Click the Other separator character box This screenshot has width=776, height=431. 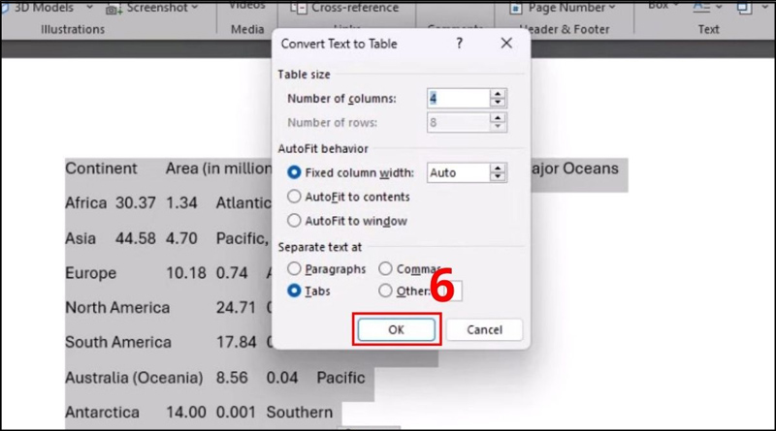point(454,291)
